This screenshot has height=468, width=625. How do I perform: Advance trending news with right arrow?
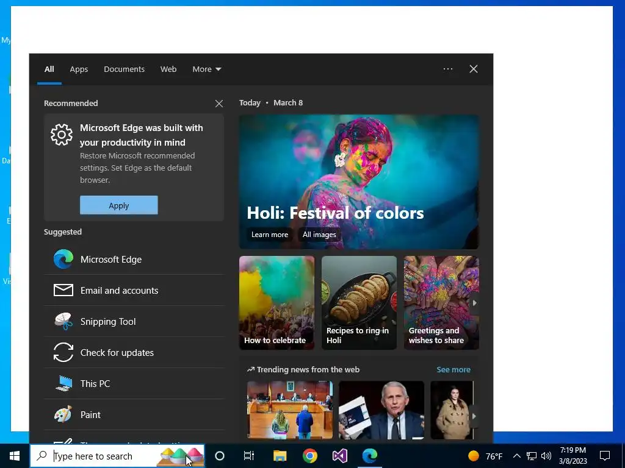[x=474, y=416]
